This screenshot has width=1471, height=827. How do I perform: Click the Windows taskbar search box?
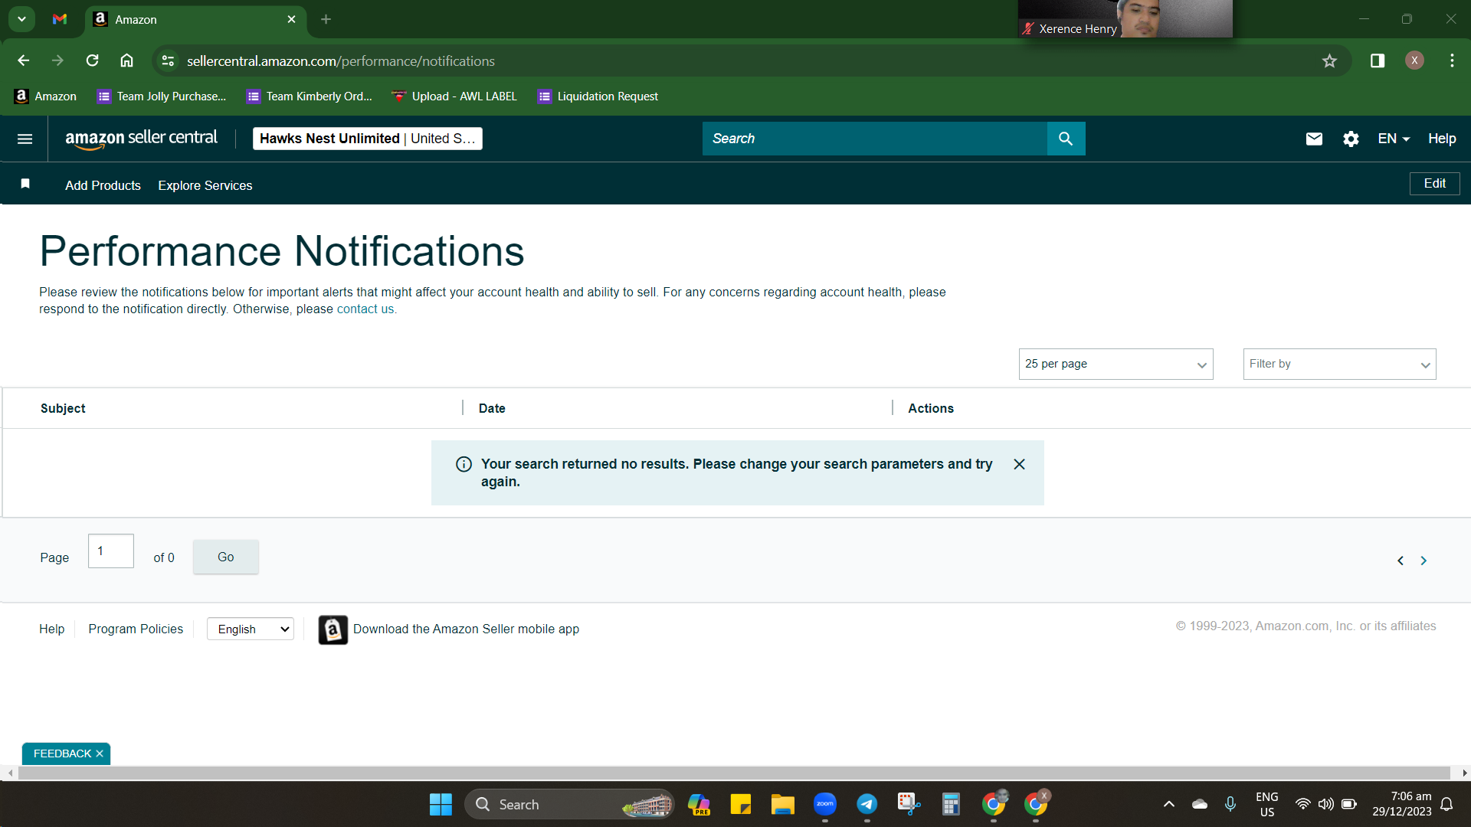pos(569,805)
